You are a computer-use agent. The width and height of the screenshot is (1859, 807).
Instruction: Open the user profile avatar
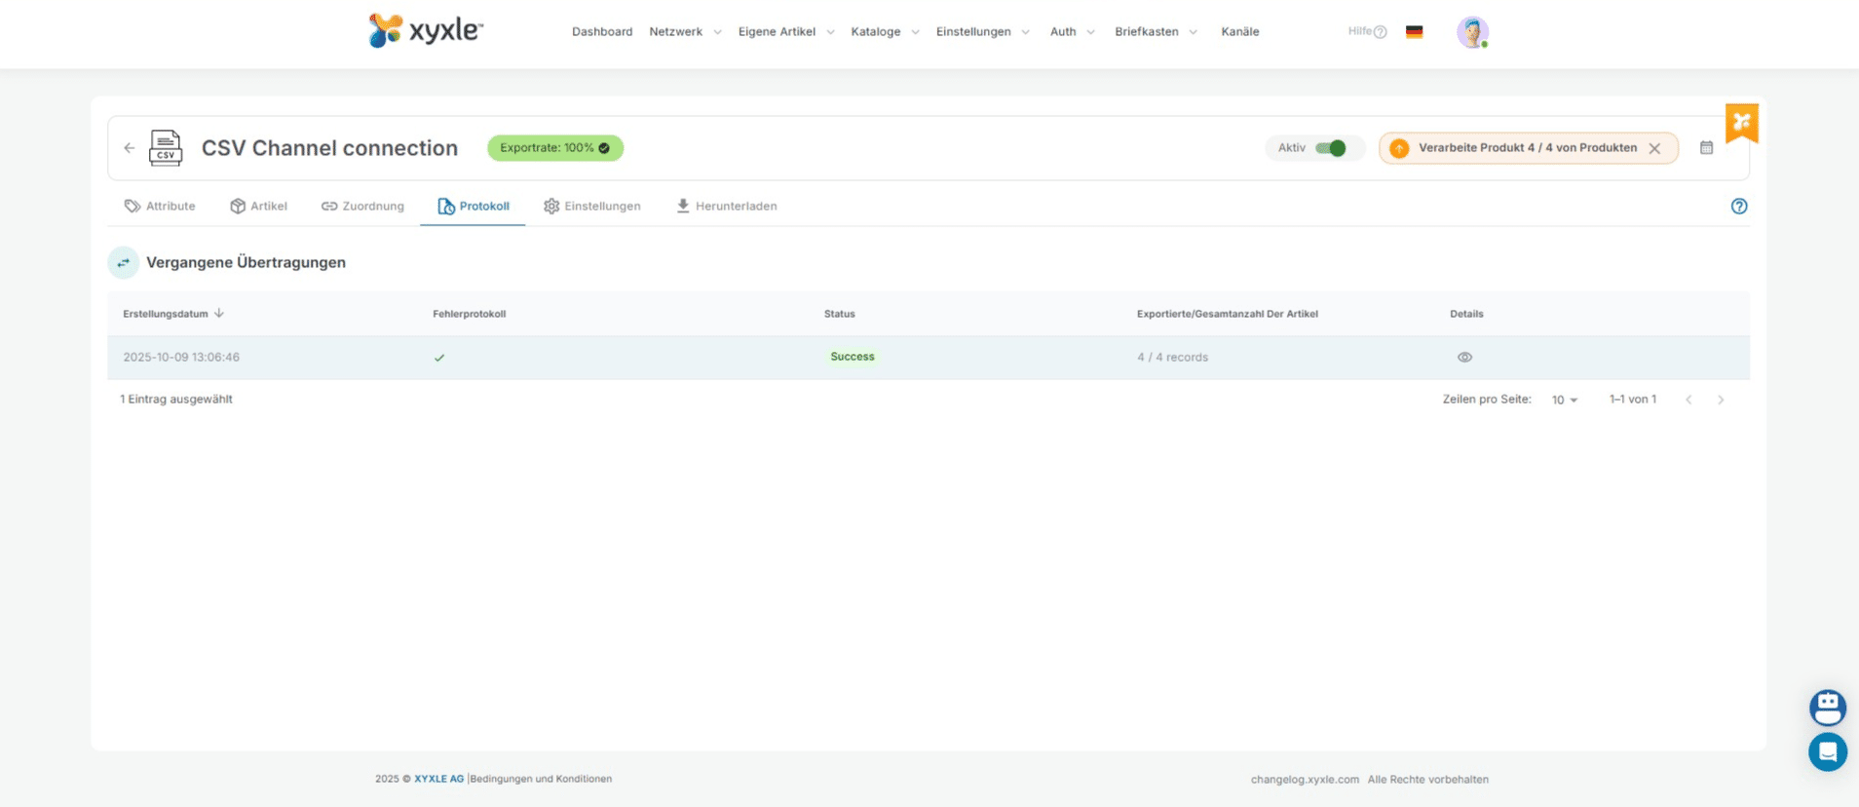tap(1471, 32)
